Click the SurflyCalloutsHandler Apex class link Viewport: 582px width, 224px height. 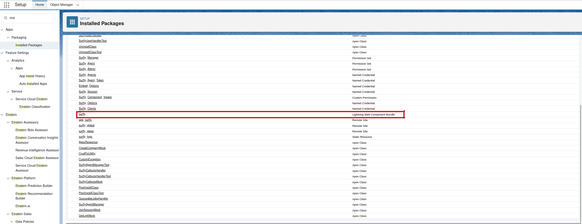pos(92,171)
